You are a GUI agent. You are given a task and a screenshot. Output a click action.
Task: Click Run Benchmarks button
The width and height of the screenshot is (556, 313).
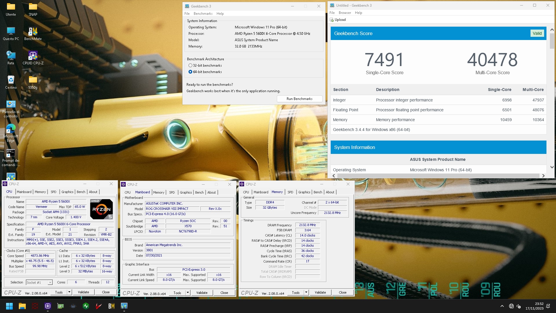coord(299,99)
